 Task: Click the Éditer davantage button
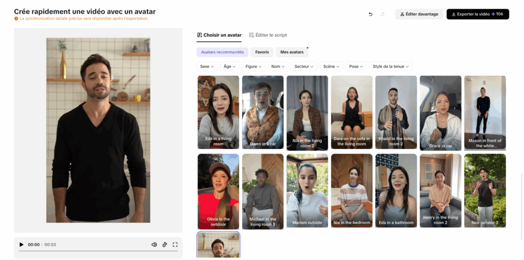pos(419,14)
